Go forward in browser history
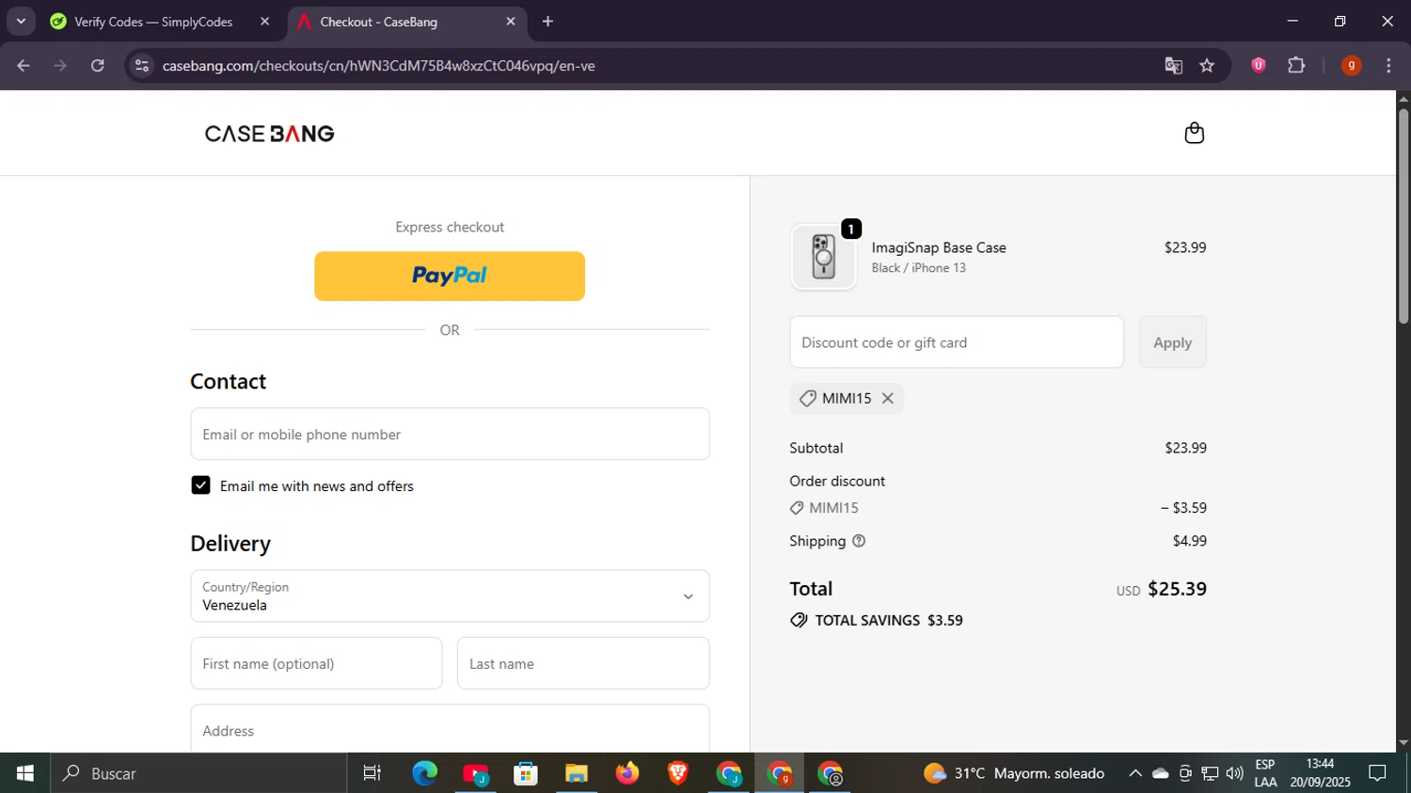The height and width of the screenshot is (793, 1411). click(60, 66)
